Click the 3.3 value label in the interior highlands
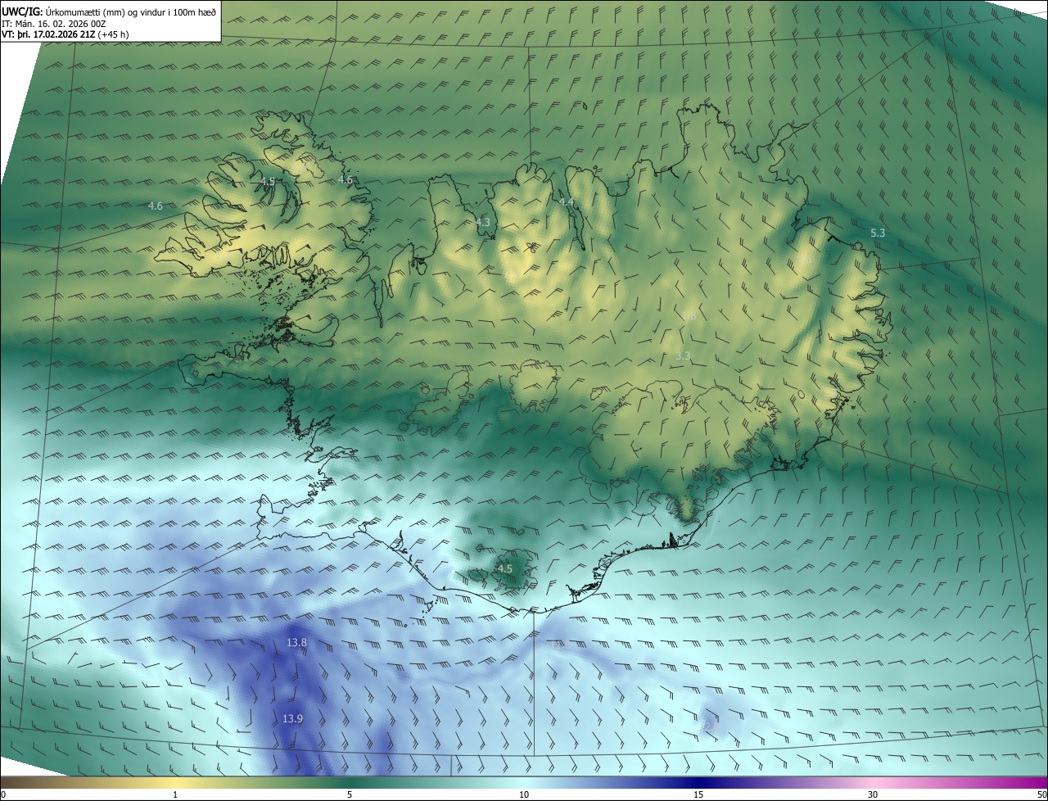 683,356
